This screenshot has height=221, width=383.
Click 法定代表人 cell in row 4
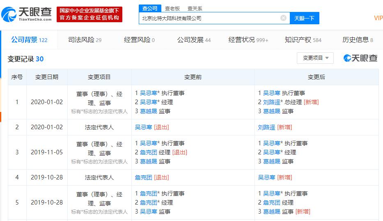click(x=99, y=178)
